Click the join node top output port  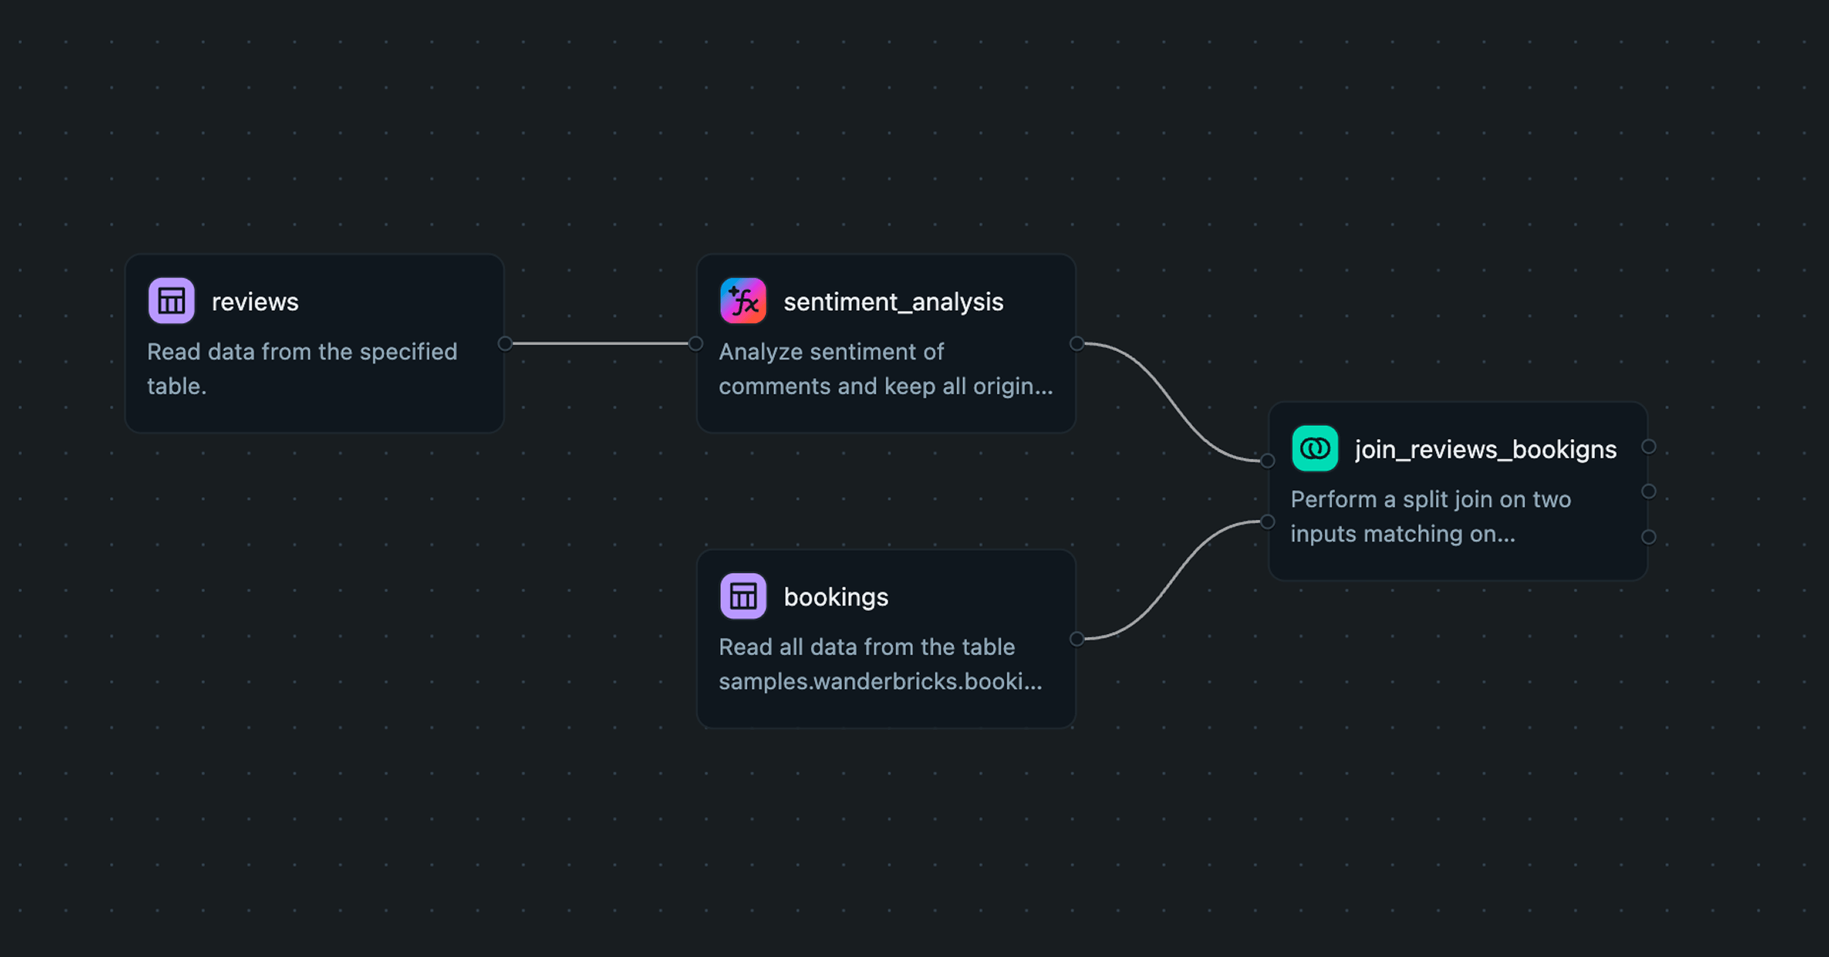click(1648, 446)
